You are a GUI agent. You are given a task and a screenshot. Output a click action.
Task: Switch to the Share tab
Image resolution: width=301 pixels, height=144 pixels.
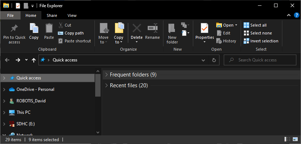click(52, 15)
